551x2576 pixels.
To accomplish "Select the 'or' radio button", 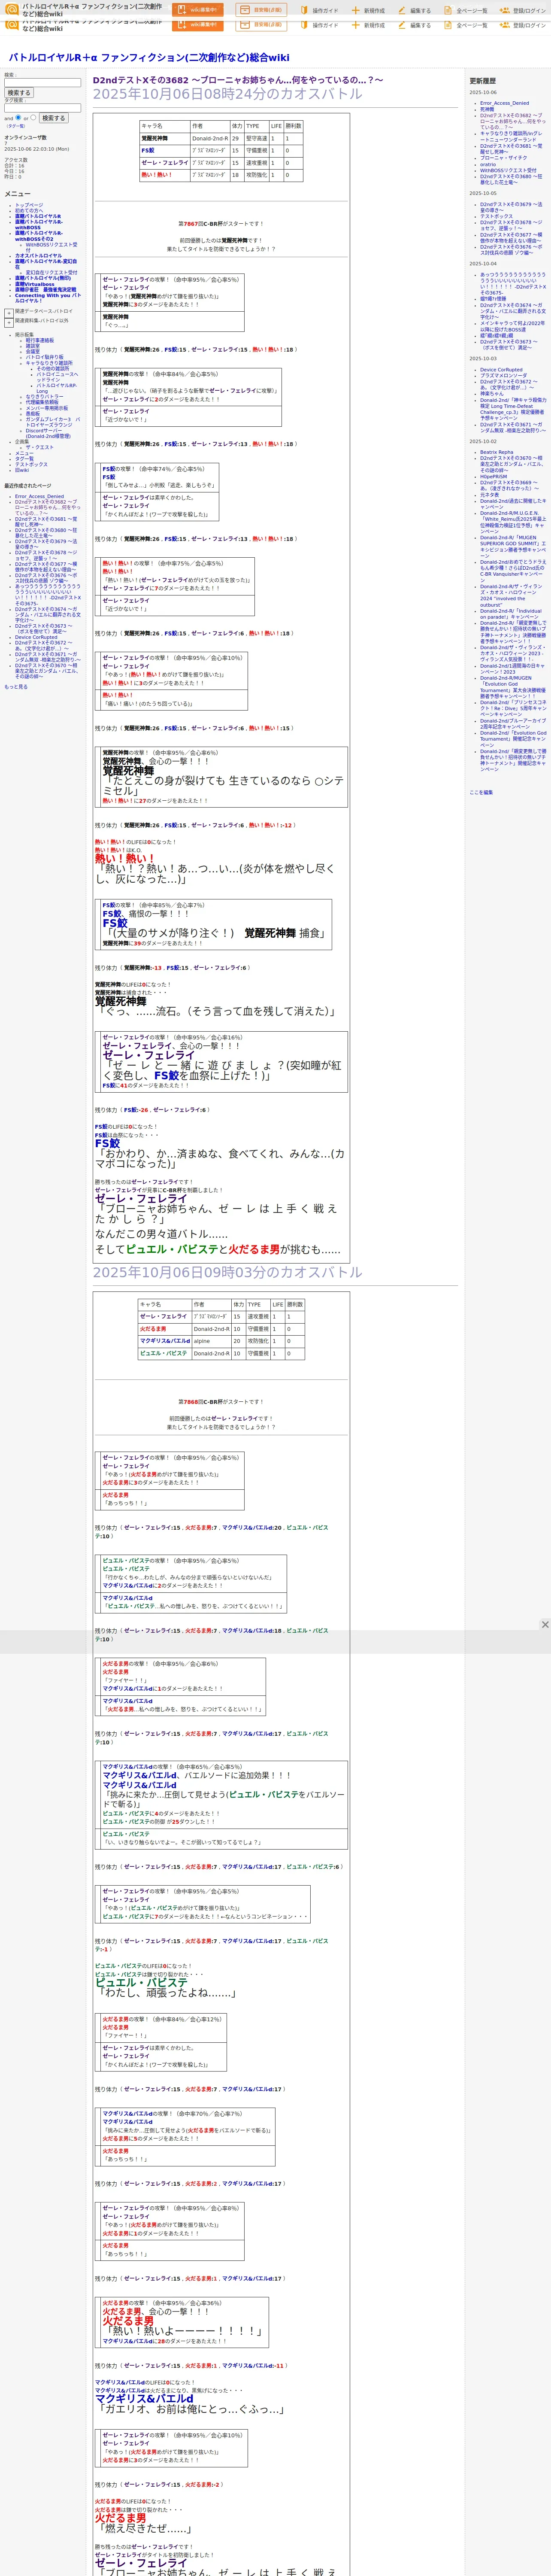I will (x=33, y=117).
